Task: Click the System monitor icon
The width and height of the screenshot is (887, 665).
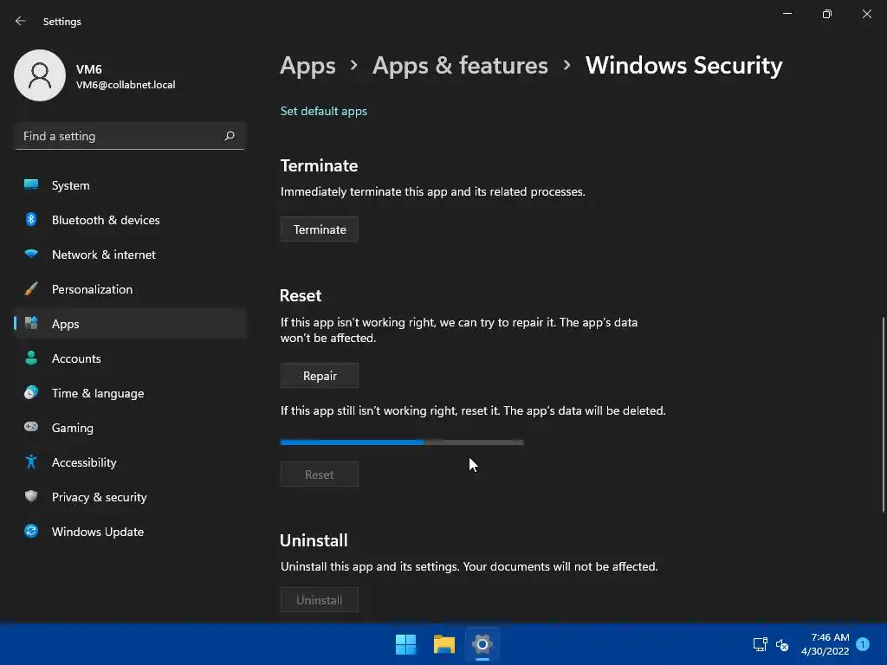Action: (31, 184)
